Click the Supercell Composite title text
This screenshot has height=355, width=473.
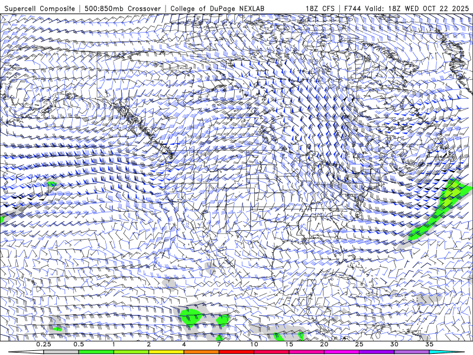tap(40, 8)
